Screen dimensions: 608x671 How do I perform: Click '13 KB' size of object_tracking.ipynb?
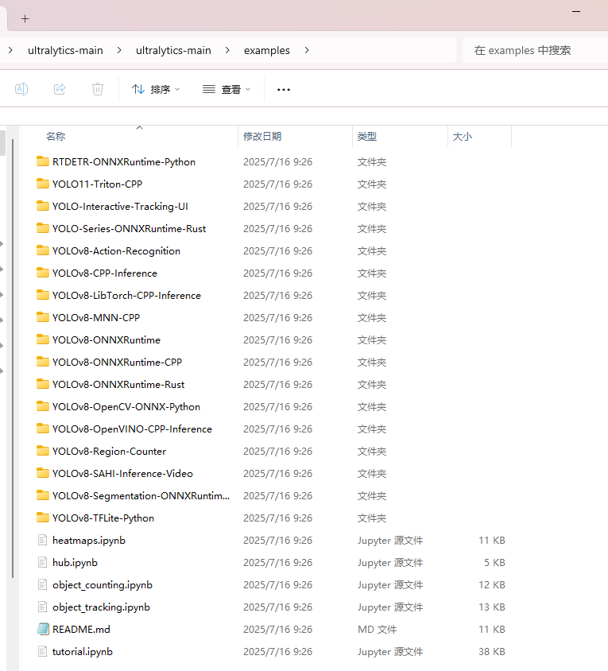click(492, 607)
